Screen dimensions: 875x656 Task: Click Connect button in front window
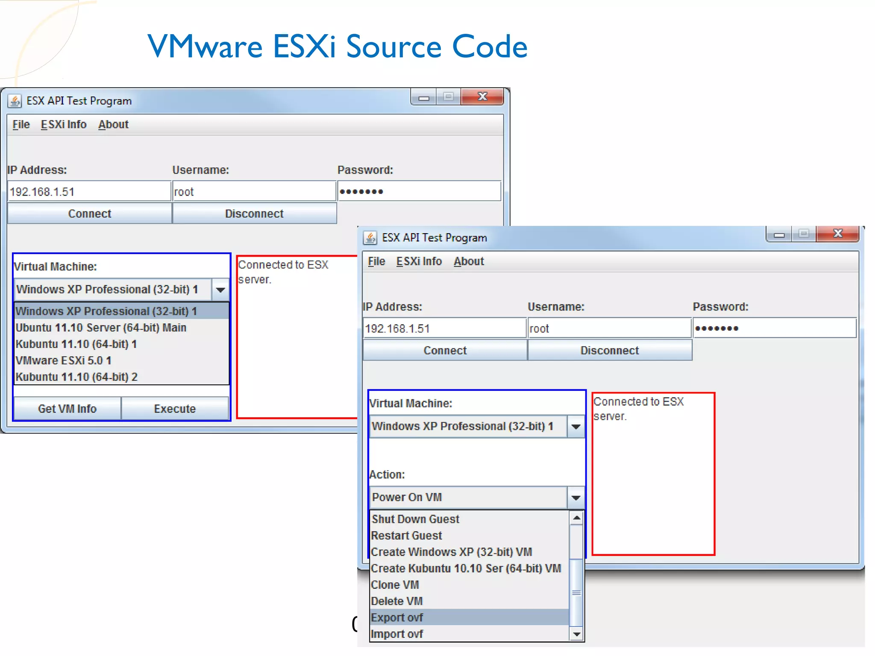pos(445,350)
